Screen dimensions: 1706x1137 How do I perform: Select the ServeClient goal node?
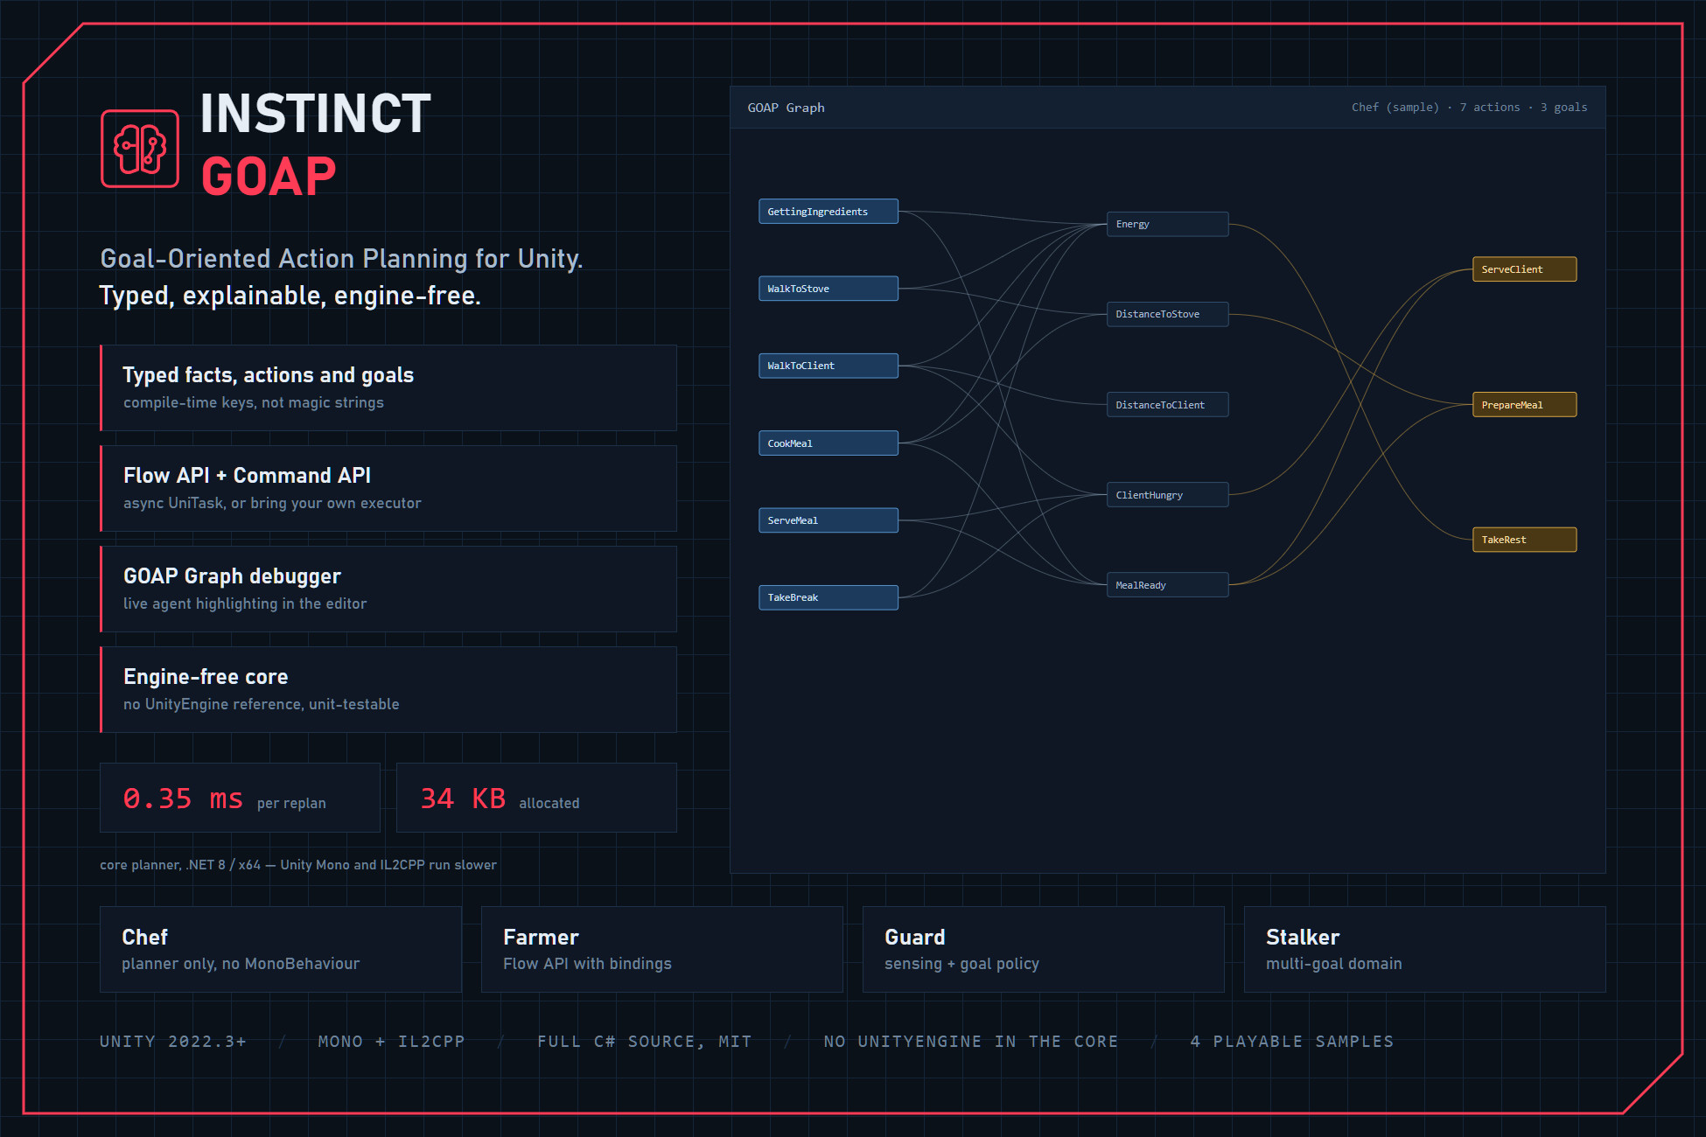pos(1524,269)
